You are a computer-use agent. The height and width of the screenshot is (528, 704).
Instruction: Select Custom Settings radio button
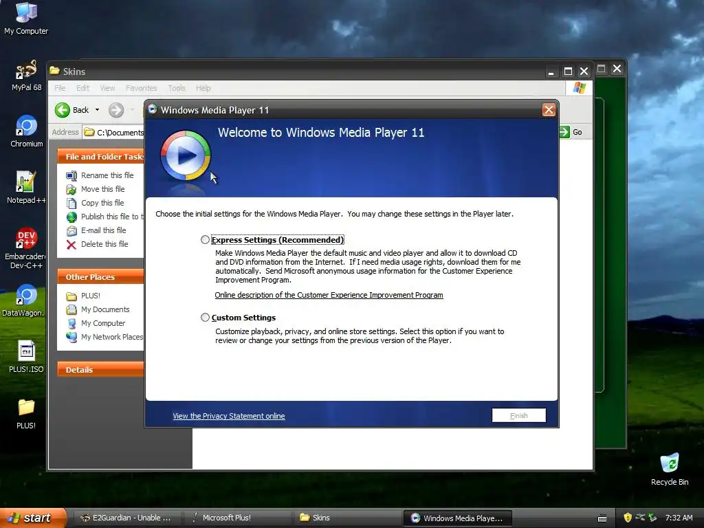(x=205, y=318)
